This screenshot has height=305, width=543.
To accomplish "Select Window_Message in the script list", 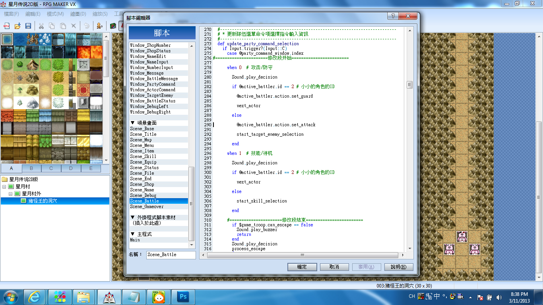I will 159,73.
